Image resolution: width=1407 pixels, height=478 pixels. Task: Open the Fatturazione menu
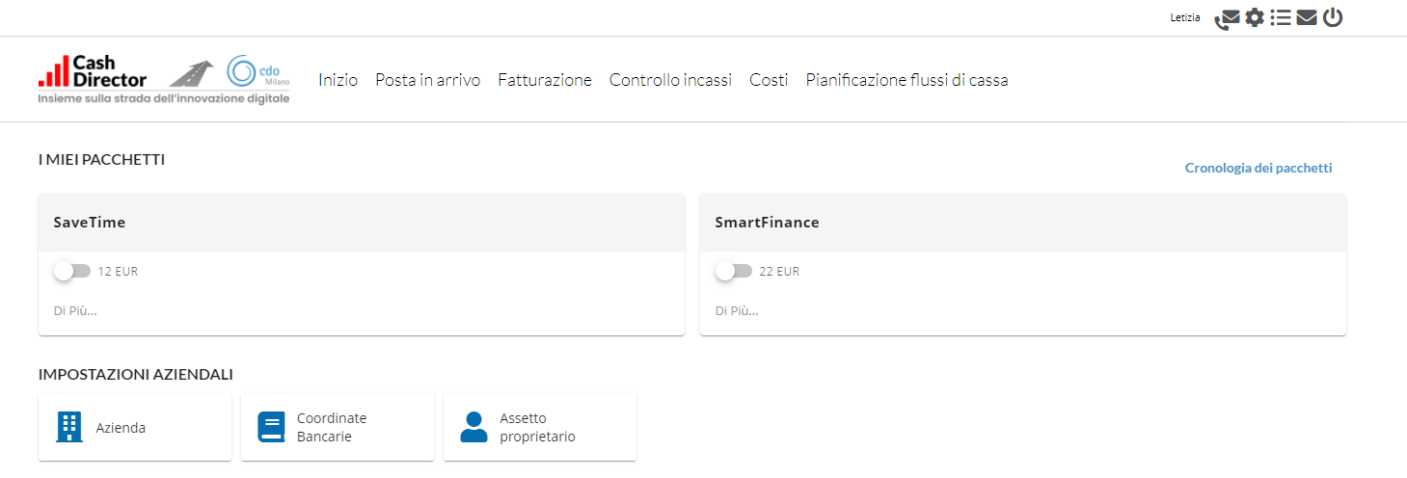(545, 80)
